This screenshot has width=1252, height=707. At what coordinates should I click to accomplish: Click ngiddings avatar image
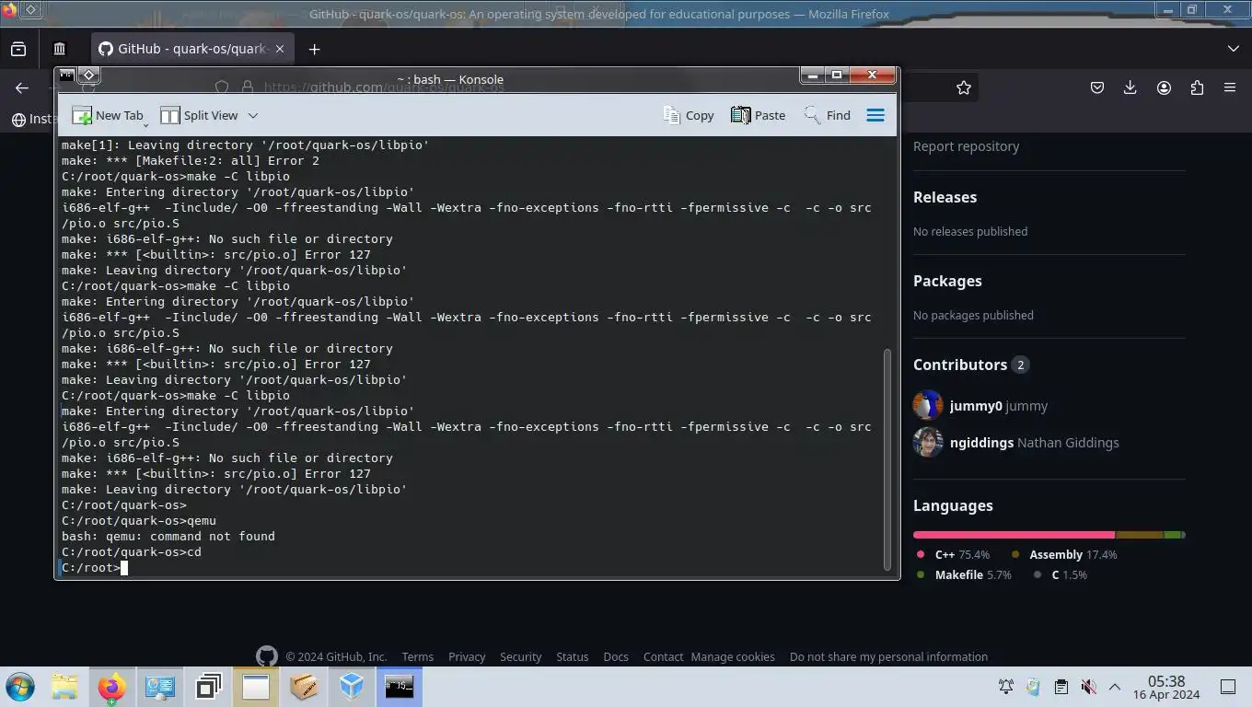point(928,442)
